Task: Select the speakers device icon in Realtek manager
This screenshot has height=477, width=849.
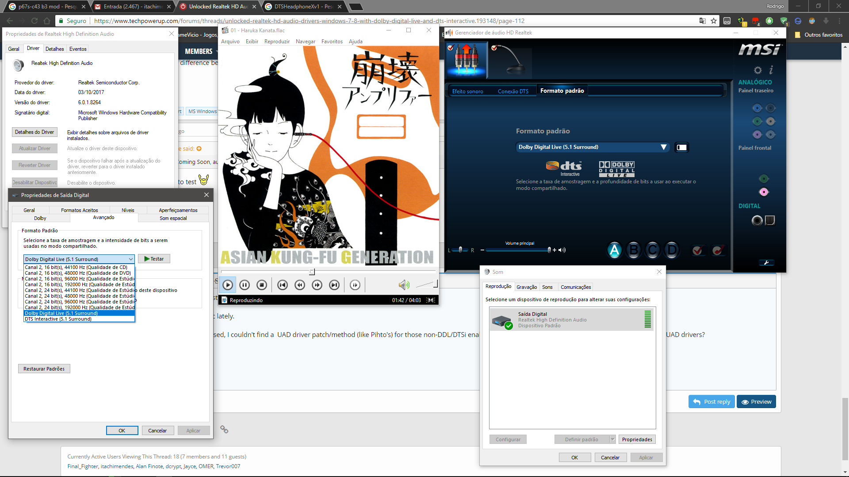Action: 467,60
